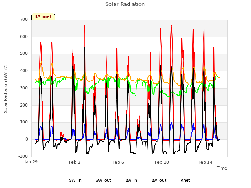Viewport: 251px width, 188px height.
Task: Click the green LW_in legend swatch
Action: (120, 181)
